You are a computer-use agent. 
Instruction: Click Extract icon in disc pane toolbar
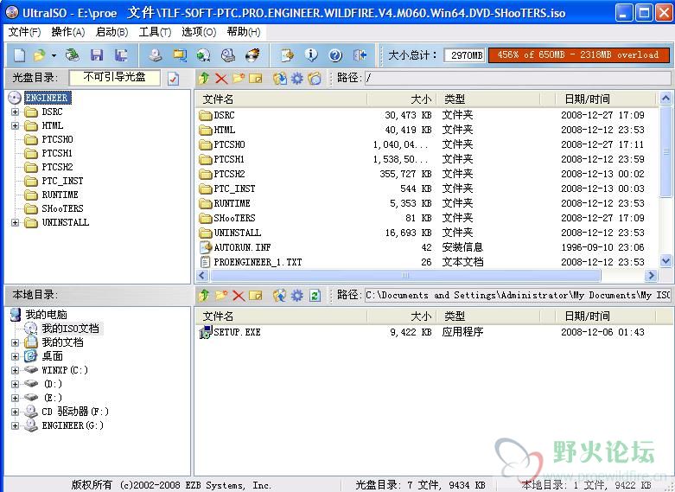(x=280, y=79)
